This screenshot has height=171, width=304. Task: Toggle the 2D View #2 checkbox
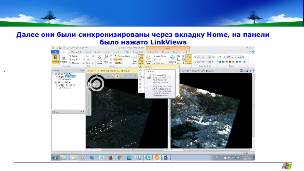point(56,82)
